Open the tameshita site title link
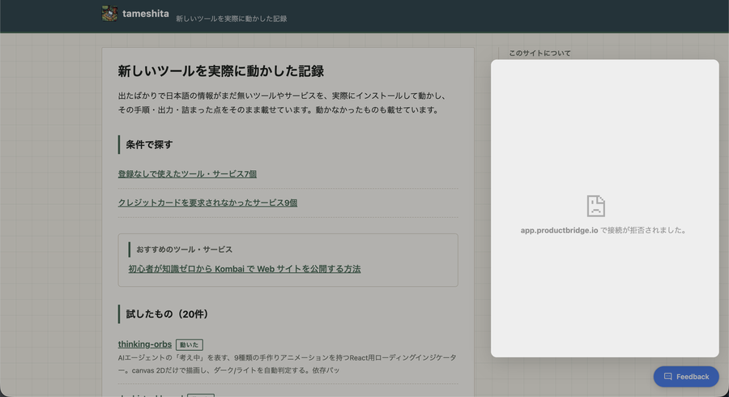The image size is (729, 397). [x=146, y=14]
